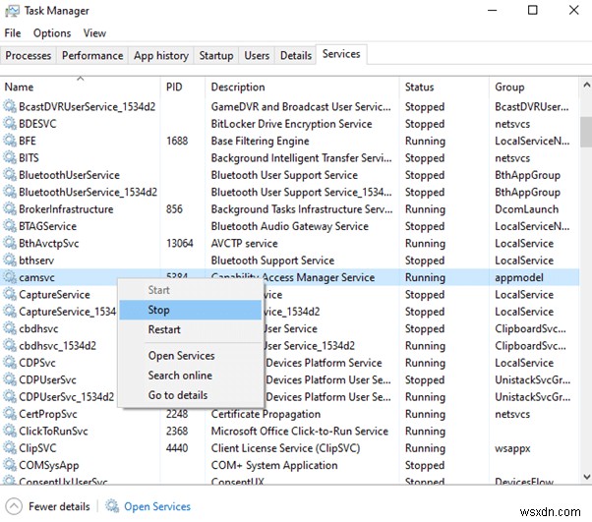Click the BTAGService gear icon
This screenshot has width=592, height=522.
tap(10, 226)
